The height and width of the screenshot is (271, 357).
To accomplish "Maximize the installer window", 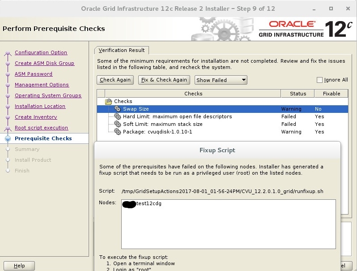I will 331,9.
